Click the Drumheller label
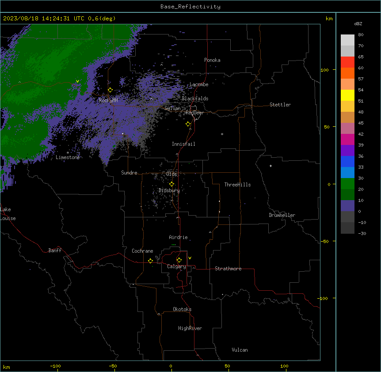This screenshot has width=381, height=372. pyautogui.click(x=282, y=215)
